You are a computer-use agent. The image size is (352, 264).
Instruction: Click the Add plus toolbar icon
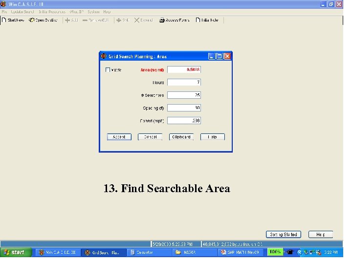(67, 20)
